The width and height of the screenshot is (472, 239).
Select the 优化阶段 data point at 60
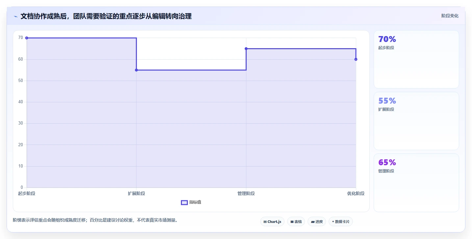tap(356, 59)
